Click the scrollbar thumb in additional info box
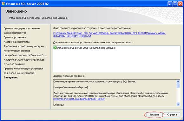The width and height of the screenshot is (184, 121). 178,86
